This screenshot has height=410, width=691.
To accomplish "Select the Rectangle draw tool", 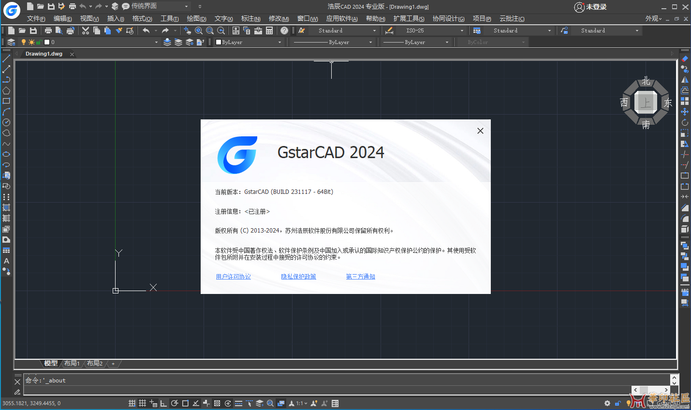I will point(6,101).
